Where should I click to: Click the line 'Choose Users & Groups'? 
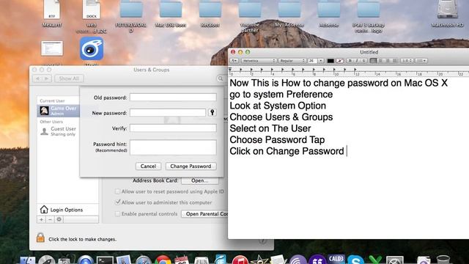click(281, 117)
